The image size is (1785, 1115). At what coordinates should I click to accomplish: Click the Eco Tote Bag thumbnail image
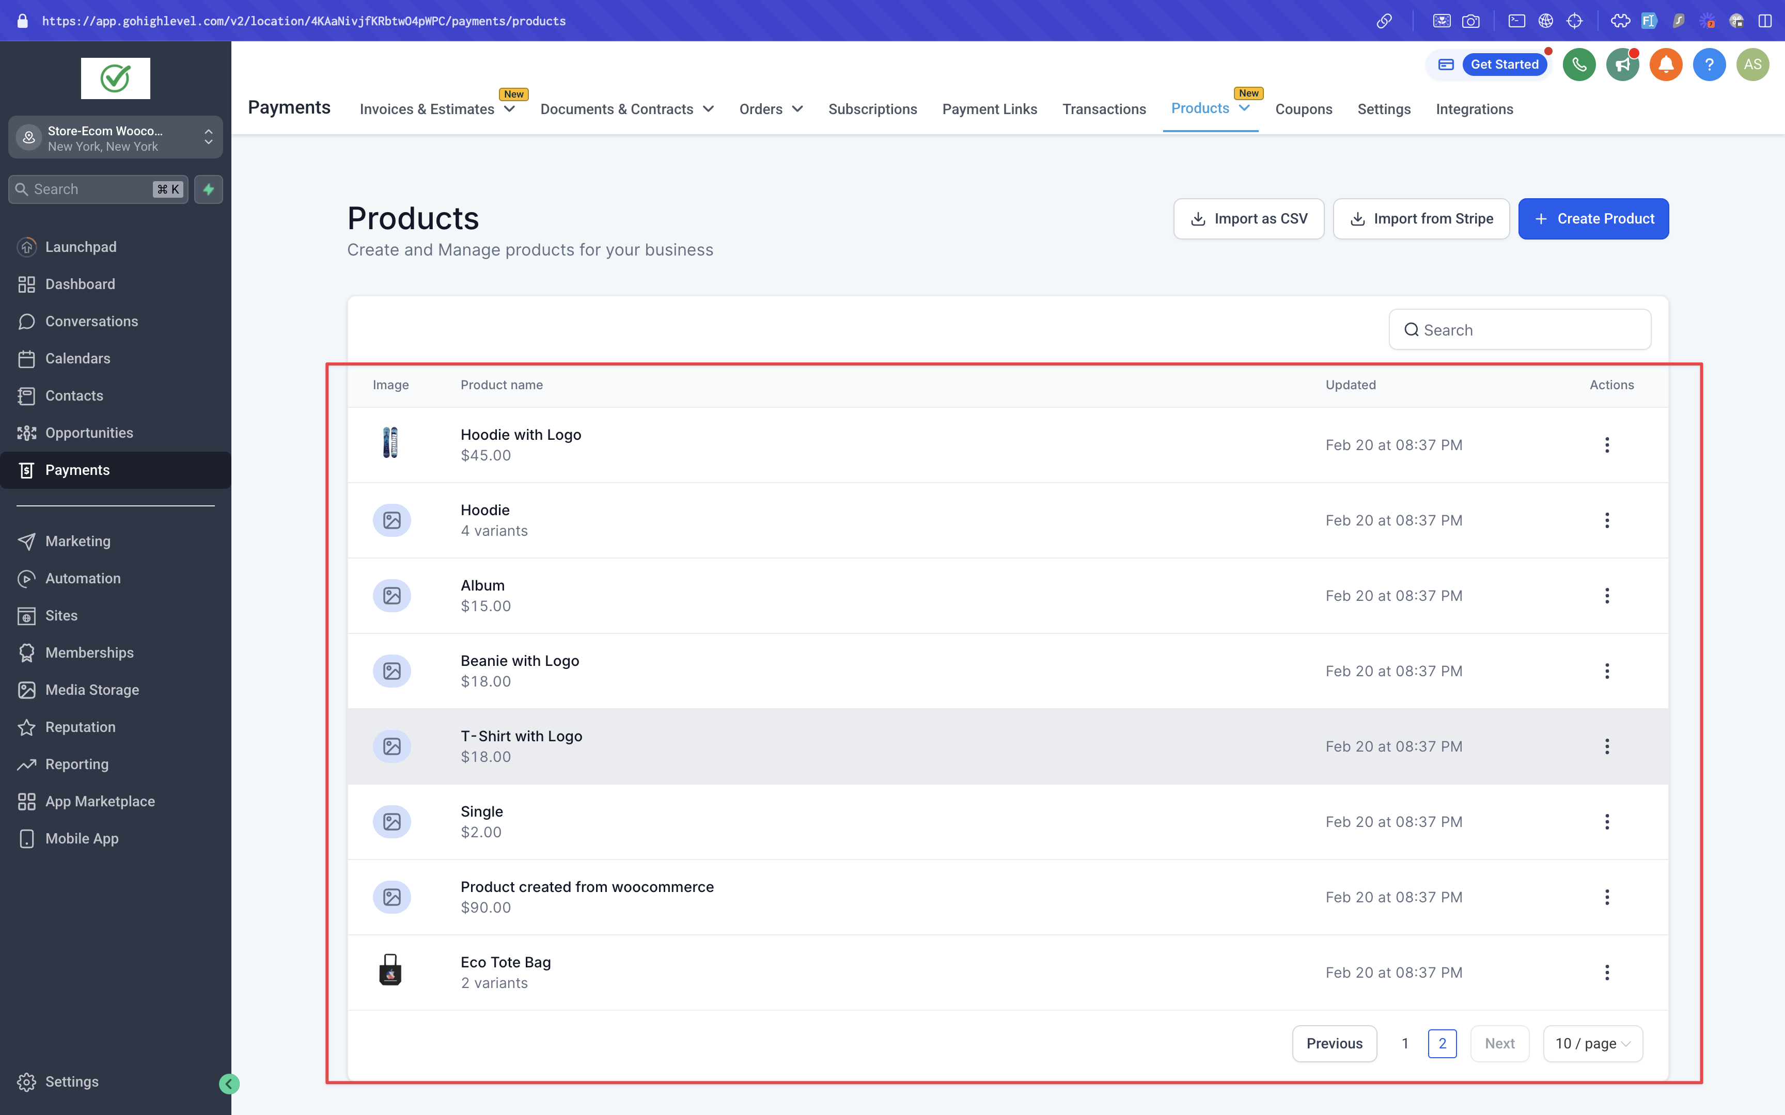click(x=391, y=970)
